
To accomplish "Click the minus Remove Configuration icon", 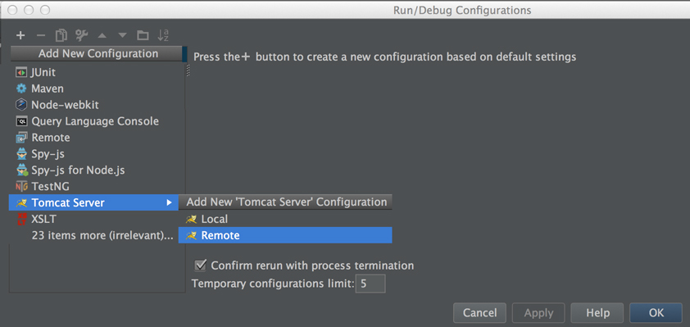I will click(x=40, y=35).
